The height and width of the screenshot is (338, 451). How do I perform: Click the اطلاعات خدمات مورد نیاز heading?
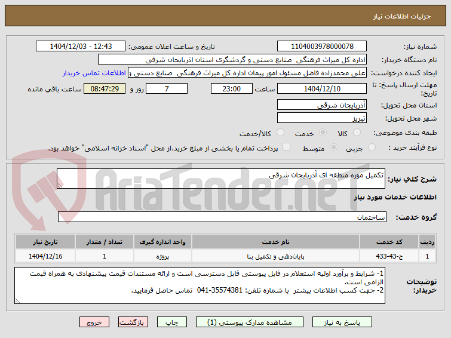coord(395,197)
